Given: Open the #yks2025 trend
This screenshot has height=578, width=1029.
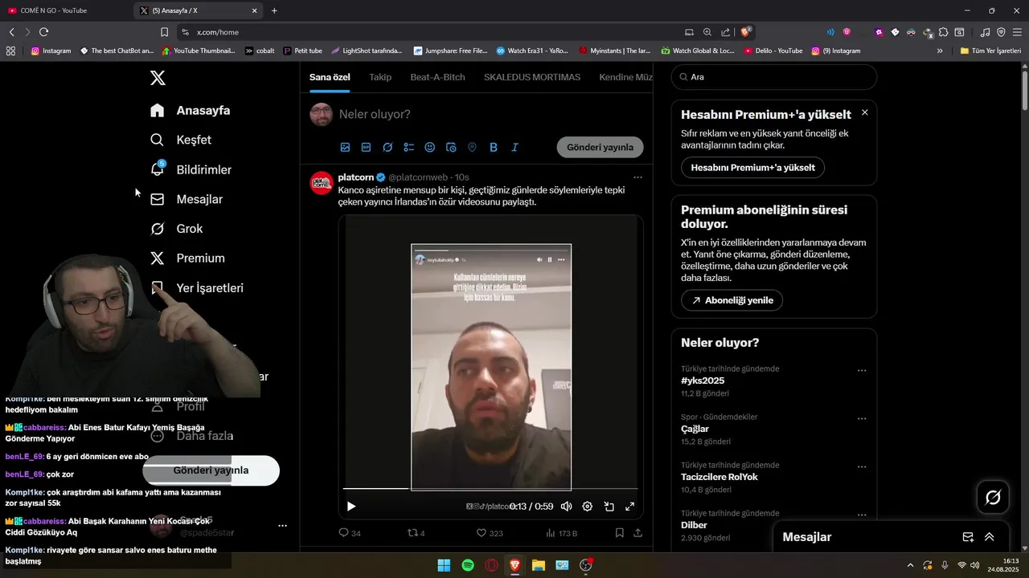Looking at the screenshot, I should pos(703,381).
